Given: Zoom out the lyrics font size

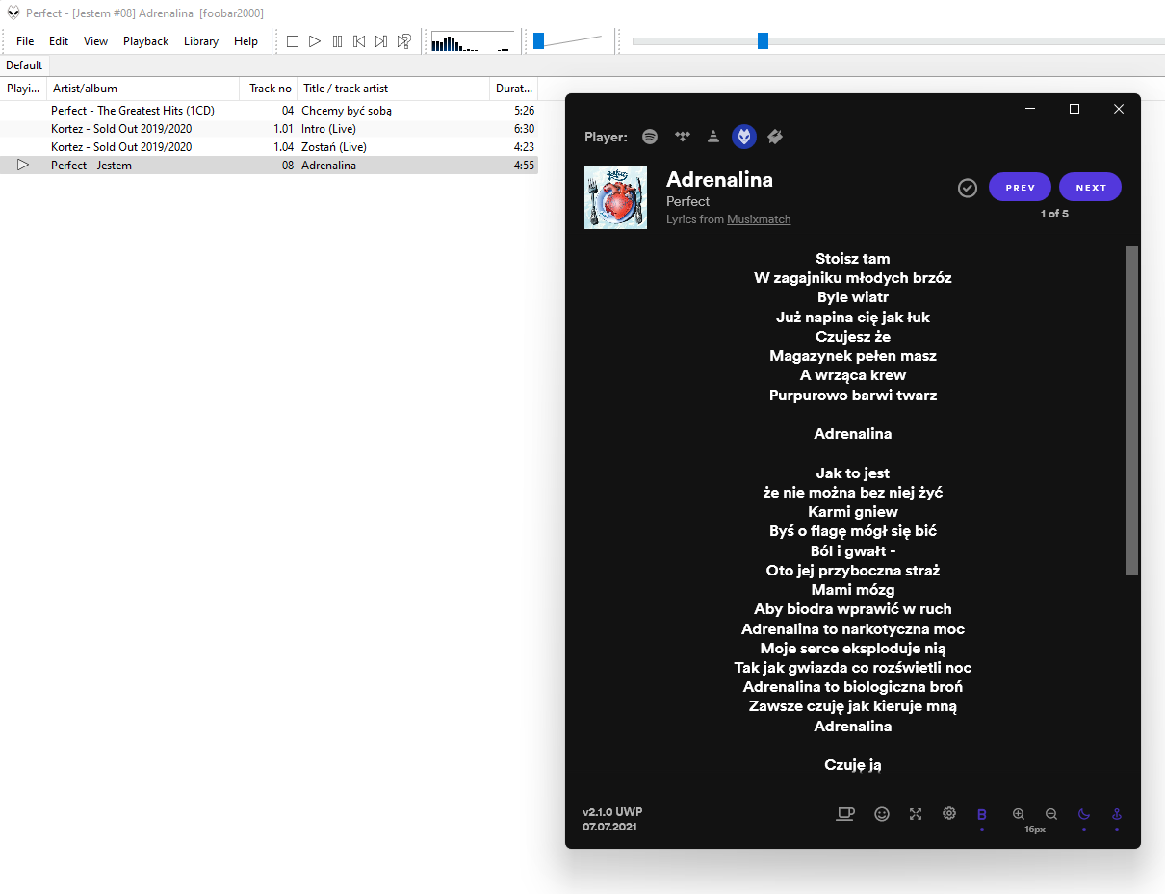Looking at the screenshot, I should (x=1051, y=814).
